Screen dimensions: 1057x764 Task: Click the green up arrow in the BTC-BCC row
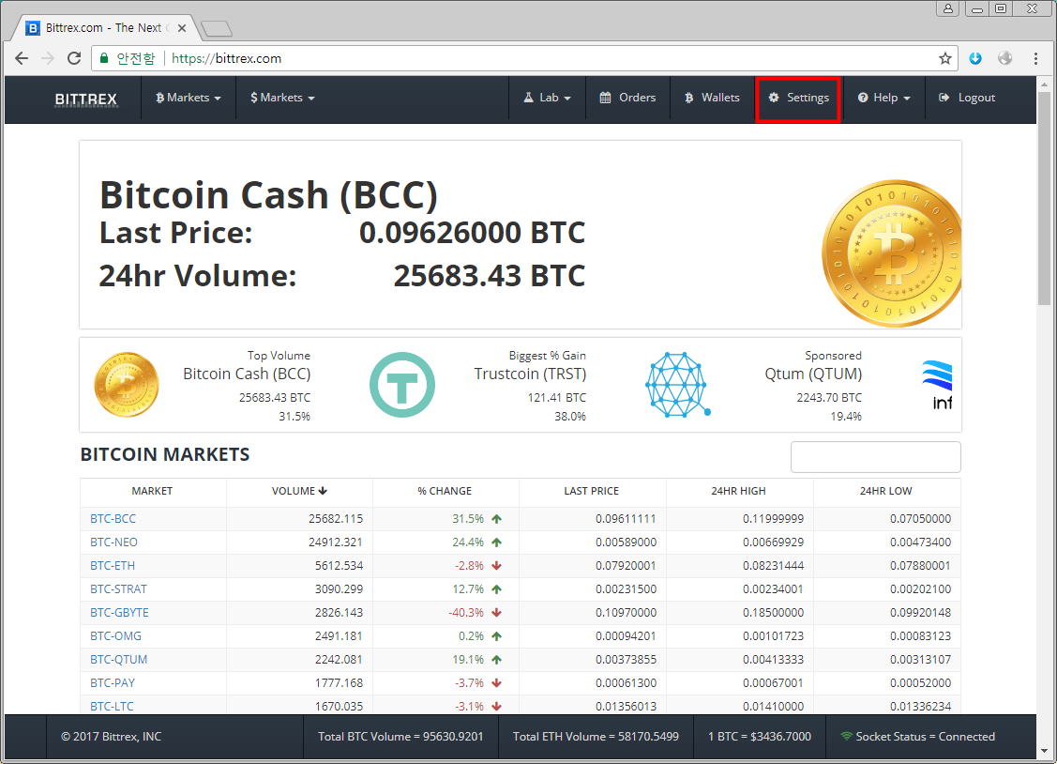[x=497, y=519]
